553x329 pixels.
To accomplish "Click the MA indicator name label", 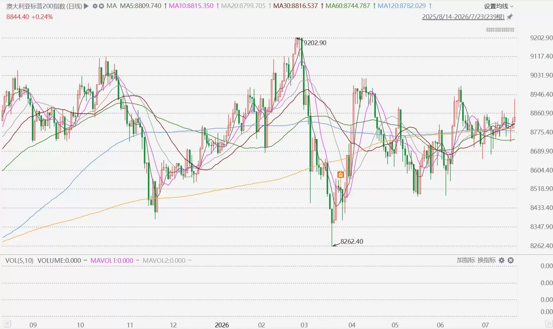I will [x=112, y=6].
